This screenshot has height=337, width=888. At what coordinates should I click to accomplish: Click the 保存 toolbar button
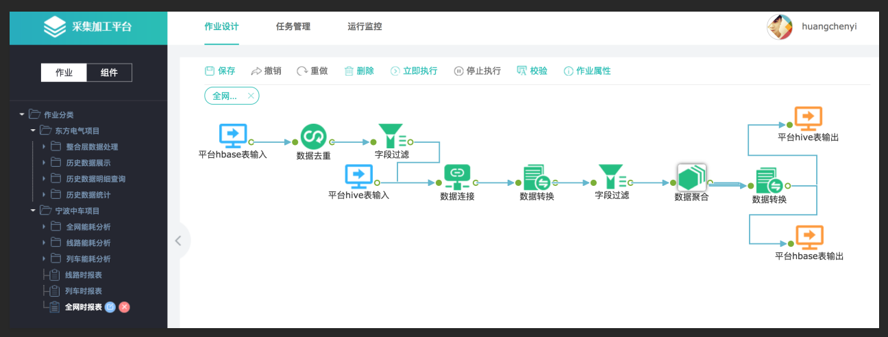(220, 71)
